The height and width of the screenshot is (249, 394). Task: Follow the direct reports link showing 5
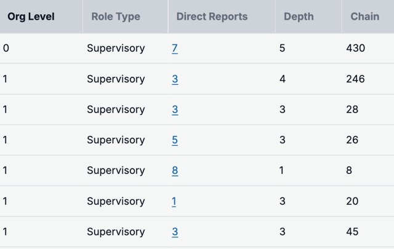[175, 141]
